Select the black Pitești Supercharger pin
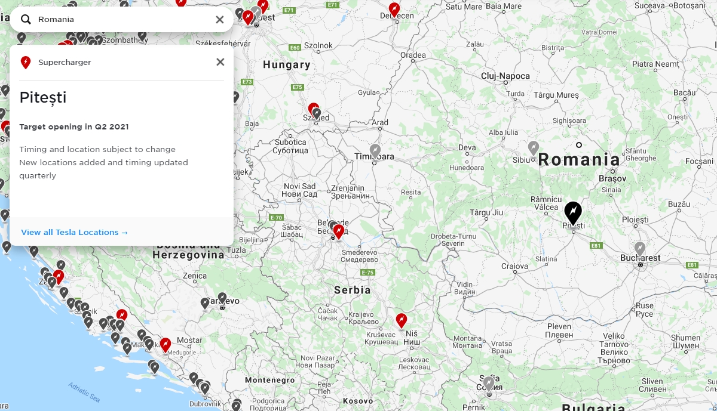Screen dimensions: 717x411 pyautogui.click(x=572, y=214)
